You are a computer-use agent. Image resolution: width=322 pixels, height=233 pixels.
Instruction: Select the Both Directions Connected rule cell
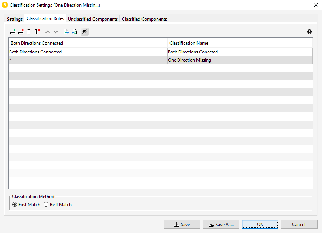pyautogui.click(x=88, y=52)
